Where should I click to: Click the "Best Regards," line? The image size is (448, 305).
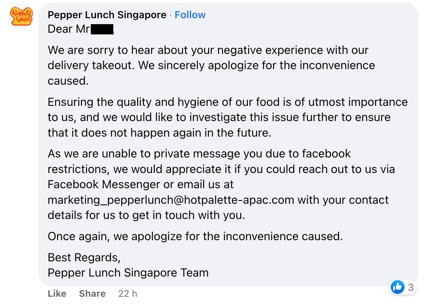(84, 257)
